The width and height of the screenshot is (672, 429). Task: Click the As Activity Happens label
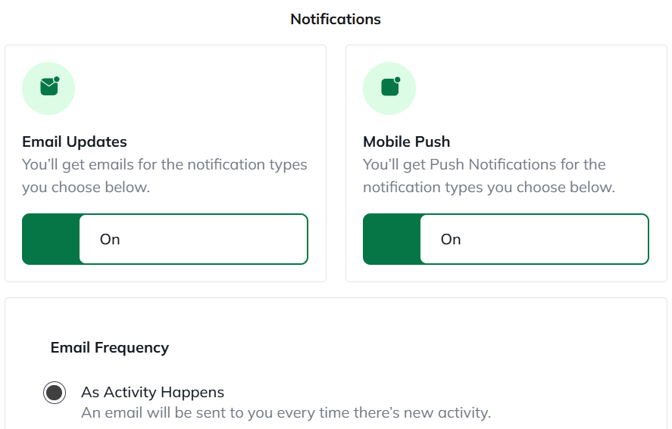pyautogui.click(x=152, y=392)
